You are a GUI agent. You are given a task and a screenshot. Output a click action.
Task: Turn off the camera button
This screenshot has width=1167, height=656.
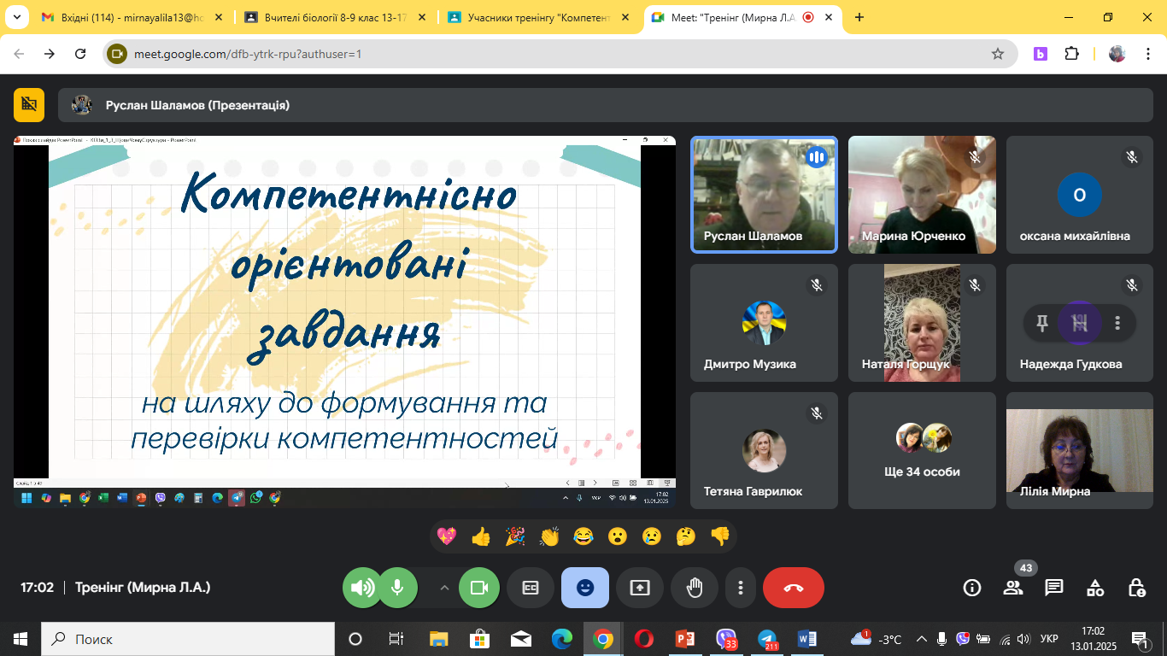point(479,588)
